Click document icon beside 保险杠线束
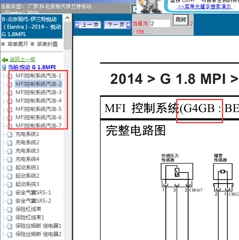239x240 pixels. (10, 210)
